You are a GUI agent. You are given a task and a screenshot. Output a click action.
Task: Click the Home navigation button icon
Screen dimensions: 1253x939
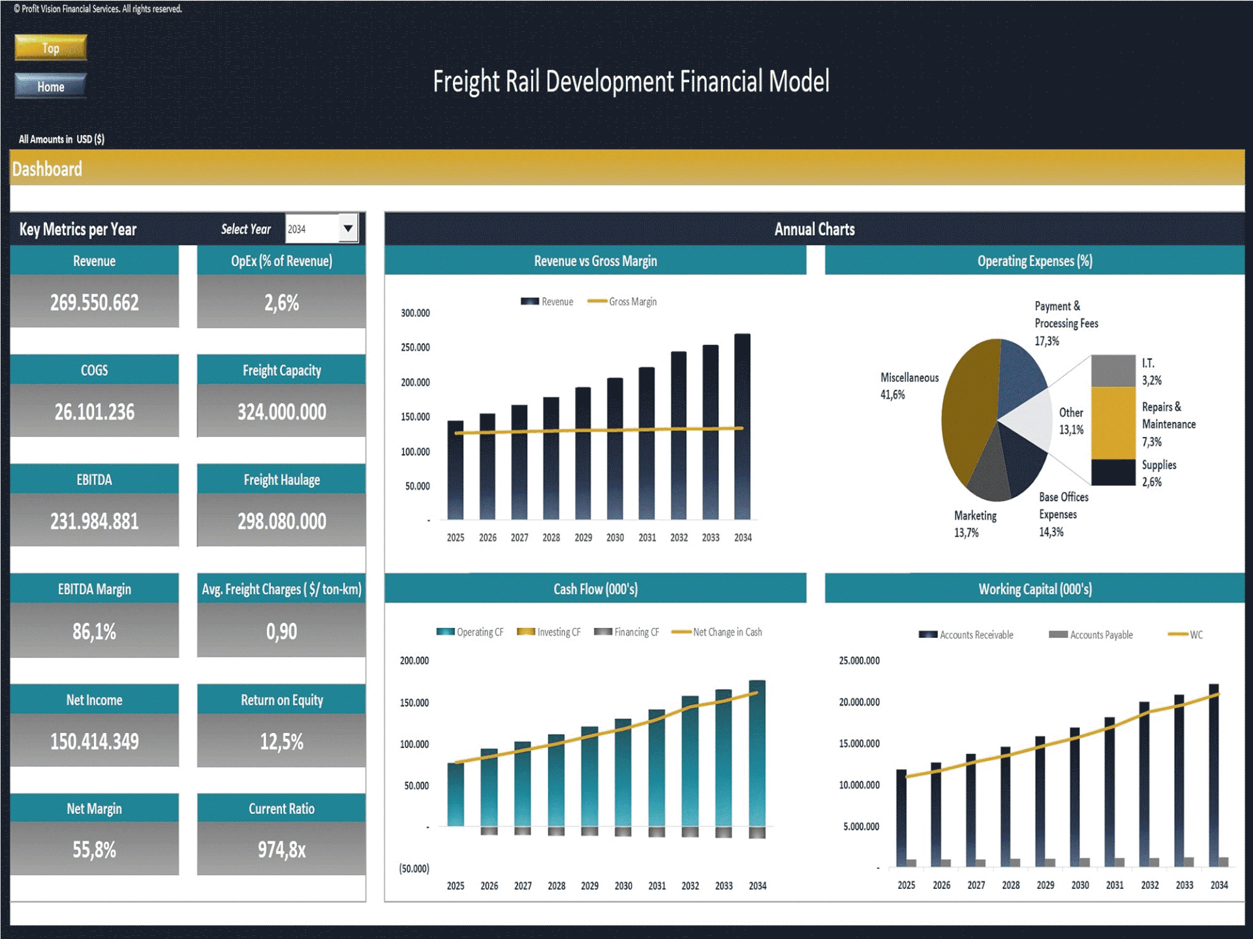52,86
